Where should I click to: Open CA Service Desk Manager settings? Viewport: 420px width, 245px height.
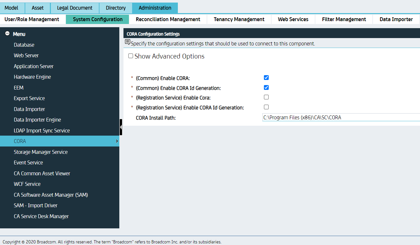tap(41, 216)
